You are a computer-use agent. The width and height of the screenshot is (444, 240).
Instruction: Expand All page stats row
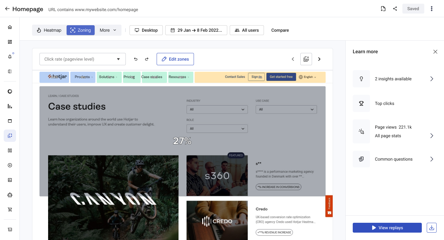point(404,136)
